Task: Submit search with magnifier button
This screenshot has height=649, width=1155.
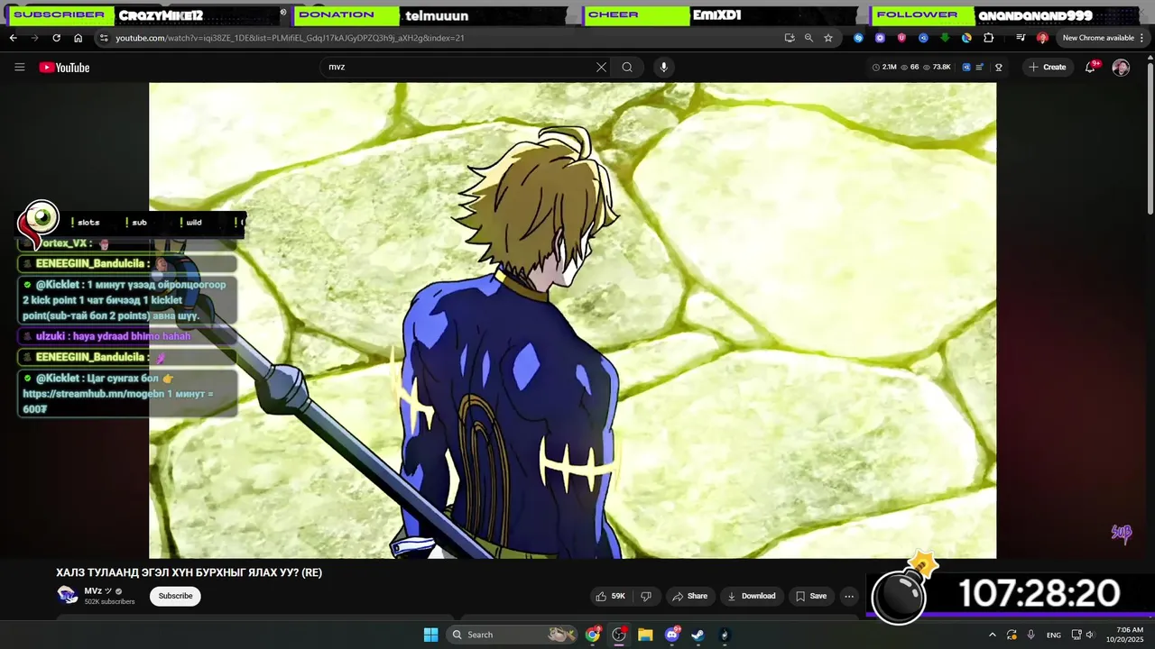Action: (x=627, y=67)
